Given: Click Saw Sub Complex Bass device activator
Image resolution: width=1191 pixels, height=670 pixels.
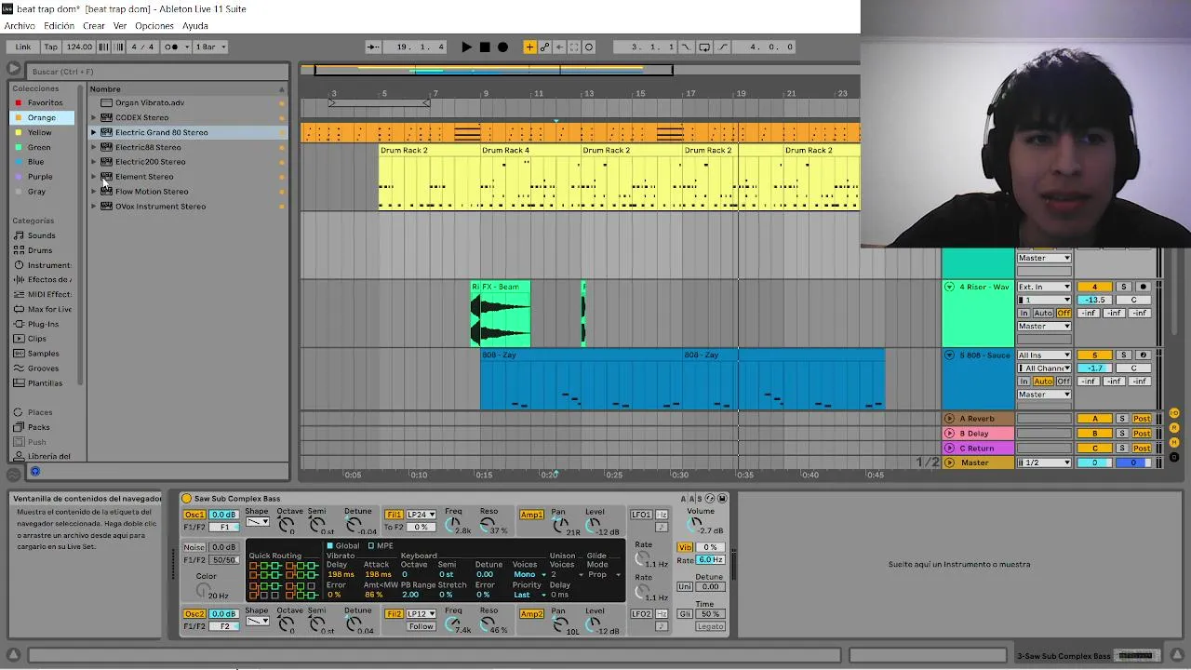Looking at the screenshot, I should click(186, 499).
